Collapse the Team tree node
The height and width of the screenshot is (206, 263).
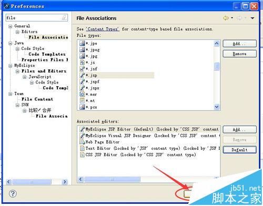(11, 94)
